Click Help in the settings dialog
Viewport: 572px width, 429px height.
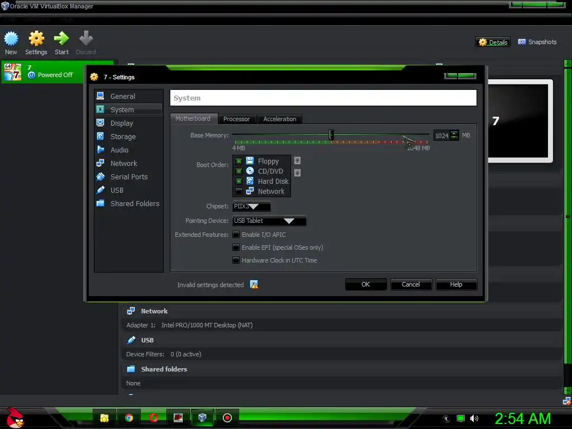tap(456, 284)
